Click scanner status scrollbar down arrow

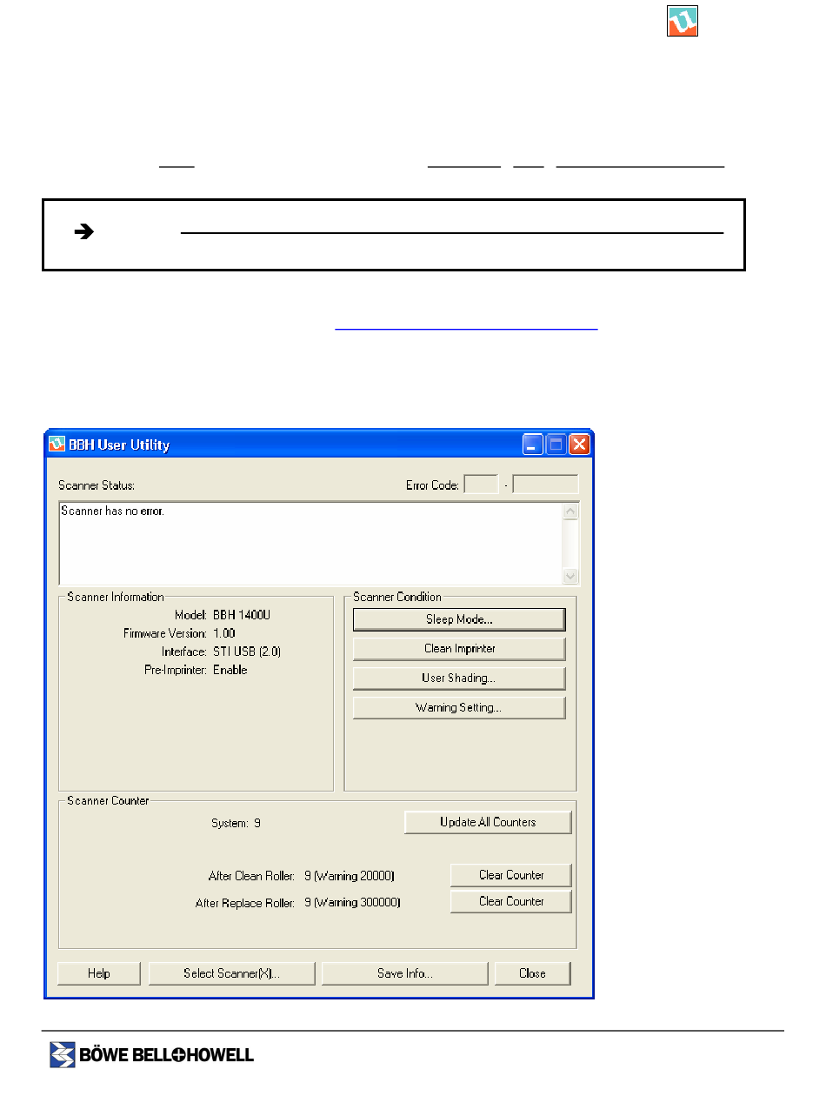tap(570, 576)
